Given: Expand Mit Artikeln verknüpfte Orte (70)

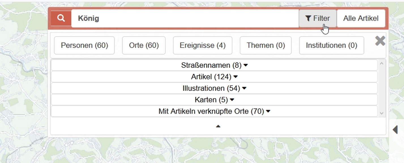Looking at the screenshot, I should pos(214,111).
